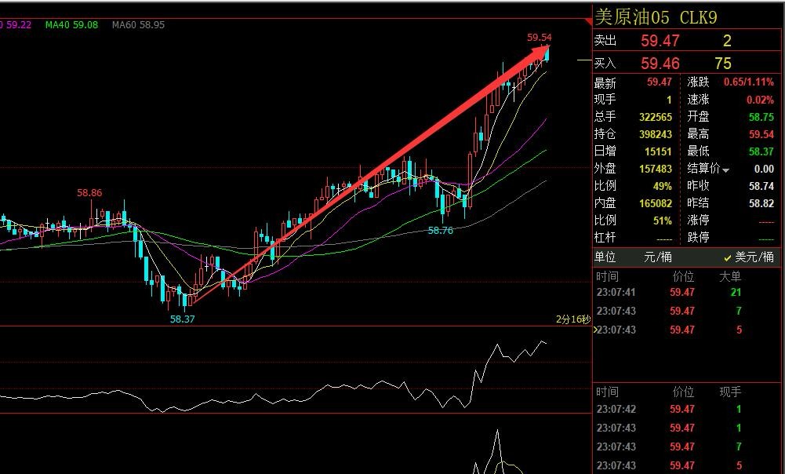Click the 23:07:42 tick row
Screen dimensions: 785x474
669,410
